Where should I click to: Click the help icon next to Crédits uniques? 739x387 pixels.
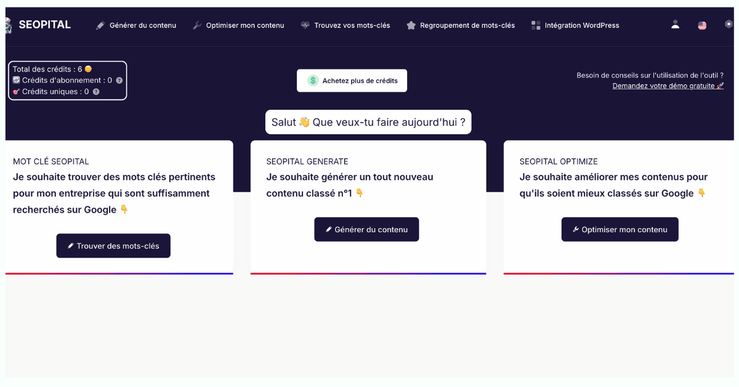pyautogui.click(x=96, y=92)
